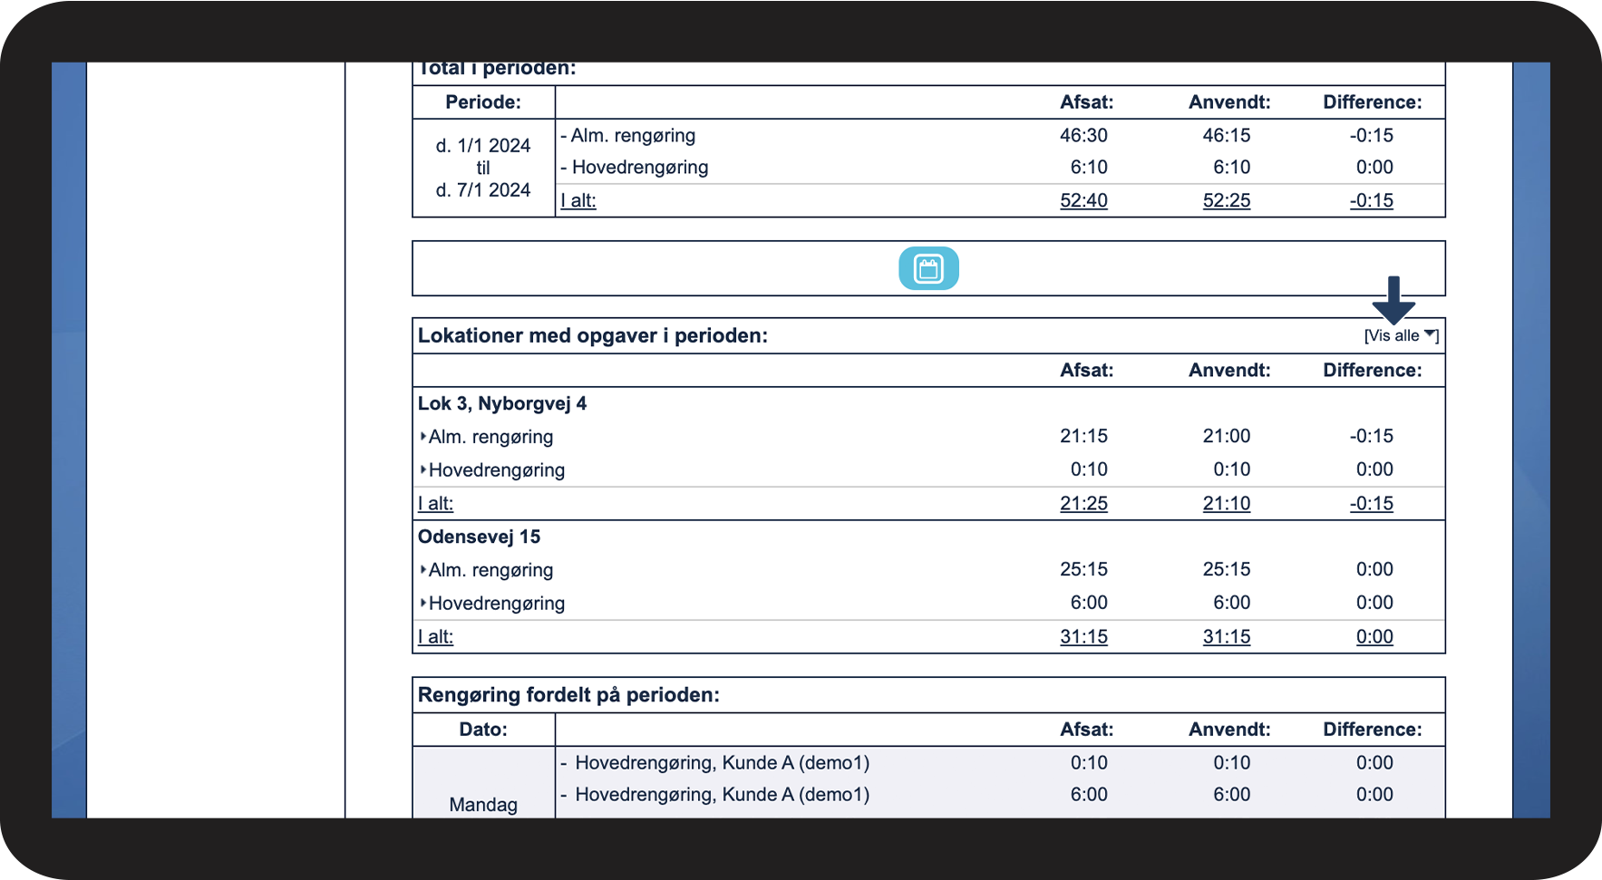1602x880 pixels.
Task: Click the Lok 3, Nyborgvej 4 location heading
Action: point(502,403)
